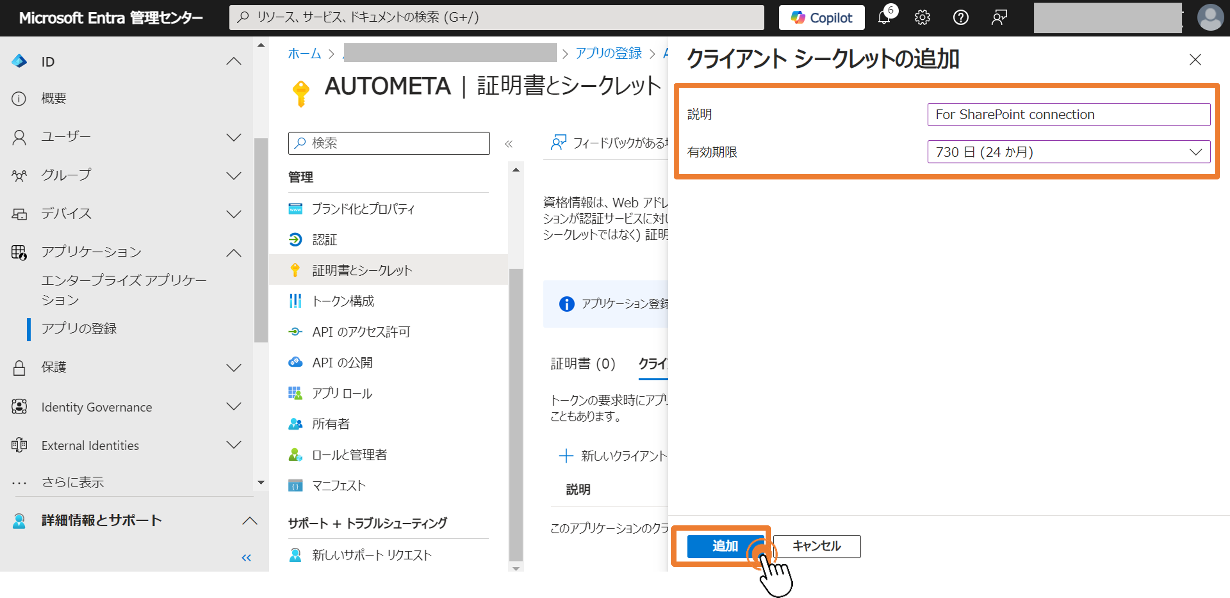
Task: Collapse 詳細情報とサポート section chevron
Action: (249, 520)
